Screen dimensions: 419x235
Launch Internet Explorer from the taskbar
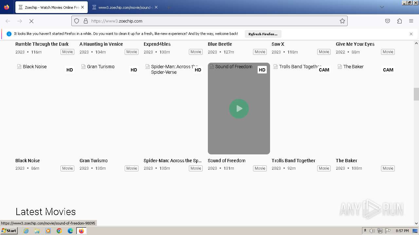tap(26, 231)
